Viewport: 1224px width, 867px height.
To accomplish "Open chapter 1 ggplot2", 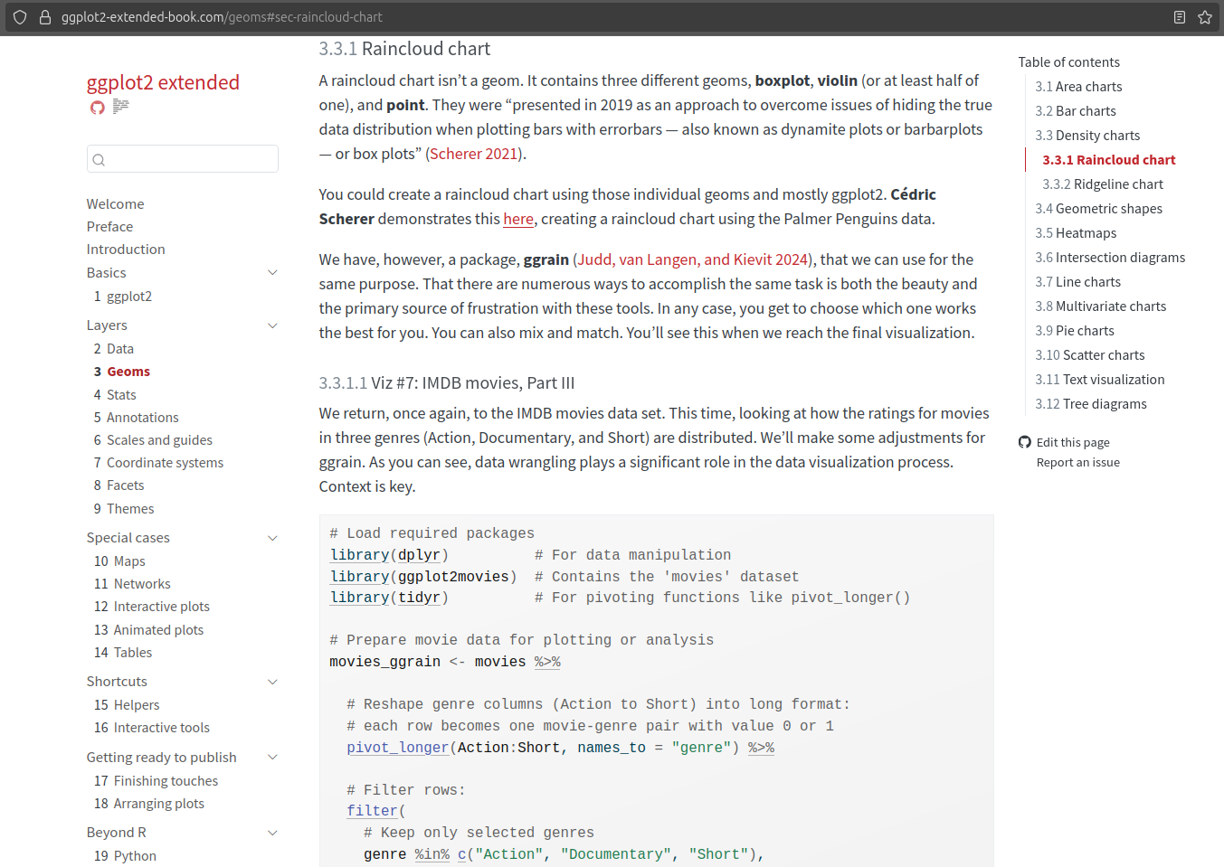I will click(x=123, y=297).
